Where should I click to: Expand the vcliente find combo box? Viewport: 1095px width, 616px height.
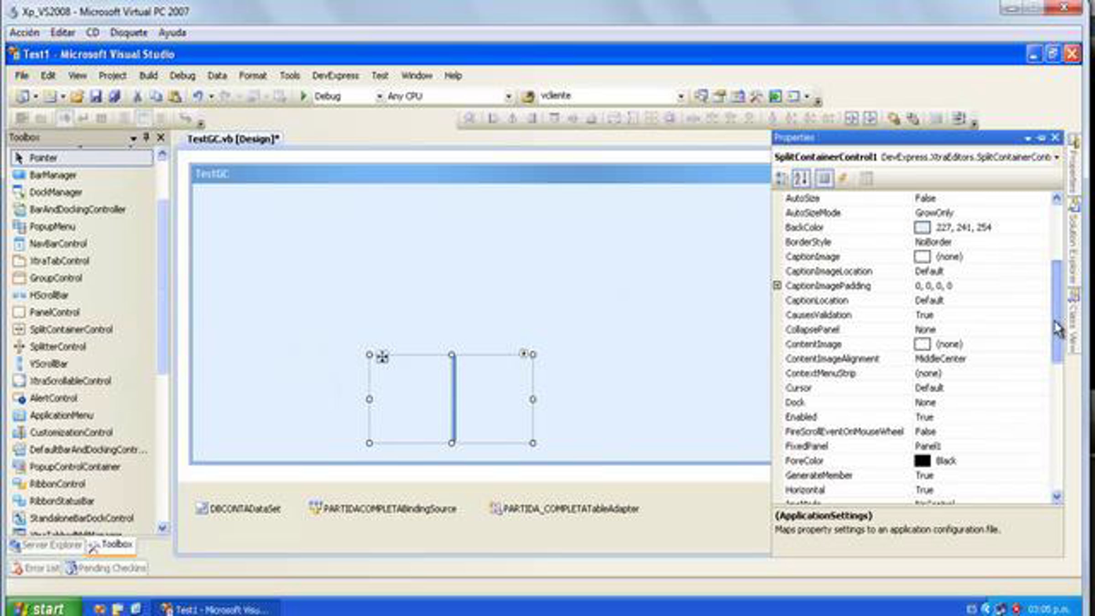(x=681, y=96)
